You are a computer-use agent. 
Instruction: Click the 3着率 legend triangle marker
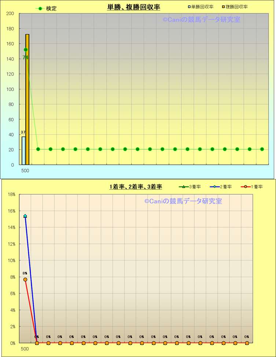[184, 187]
